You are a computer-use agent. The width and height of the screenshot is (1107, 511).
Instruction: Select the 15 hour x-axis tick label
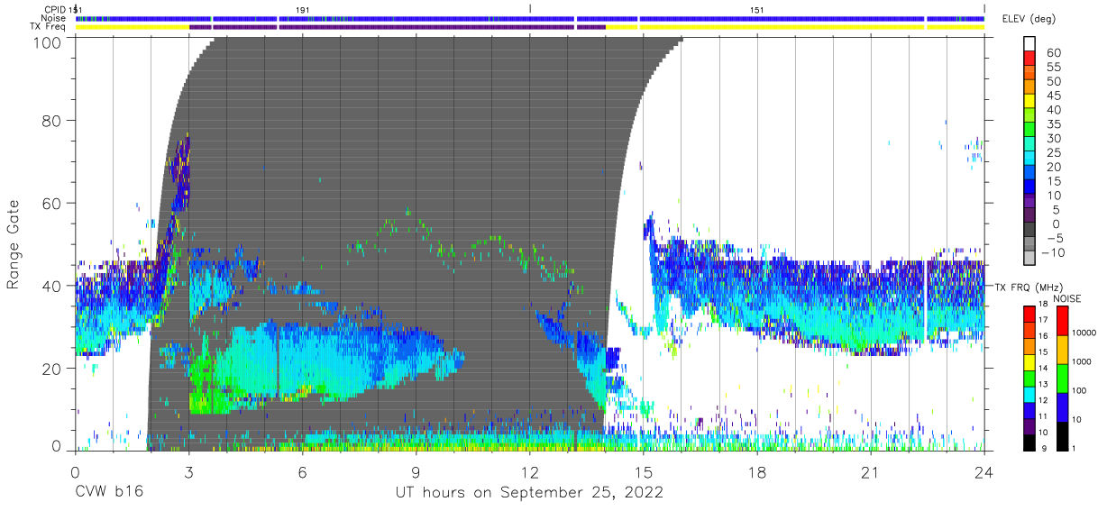pos(643,471)
